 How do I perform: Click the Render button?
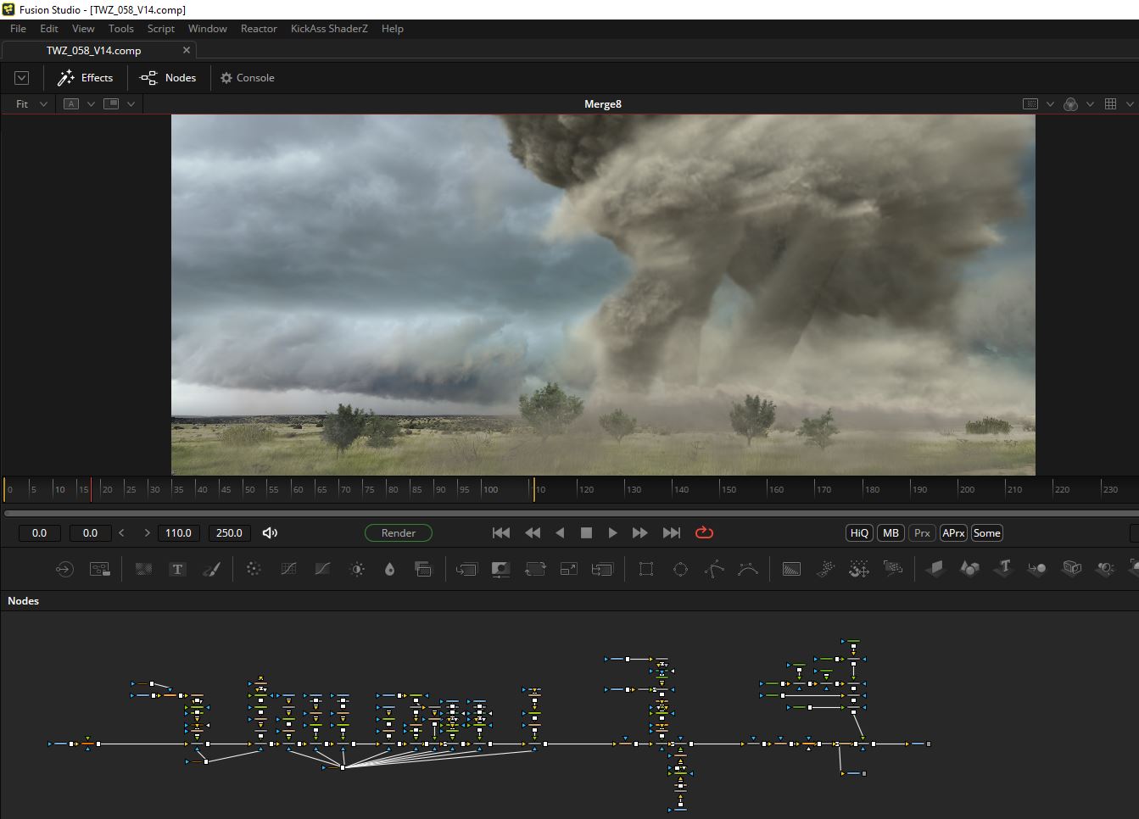pyautogui.click(x=398, y=532)
